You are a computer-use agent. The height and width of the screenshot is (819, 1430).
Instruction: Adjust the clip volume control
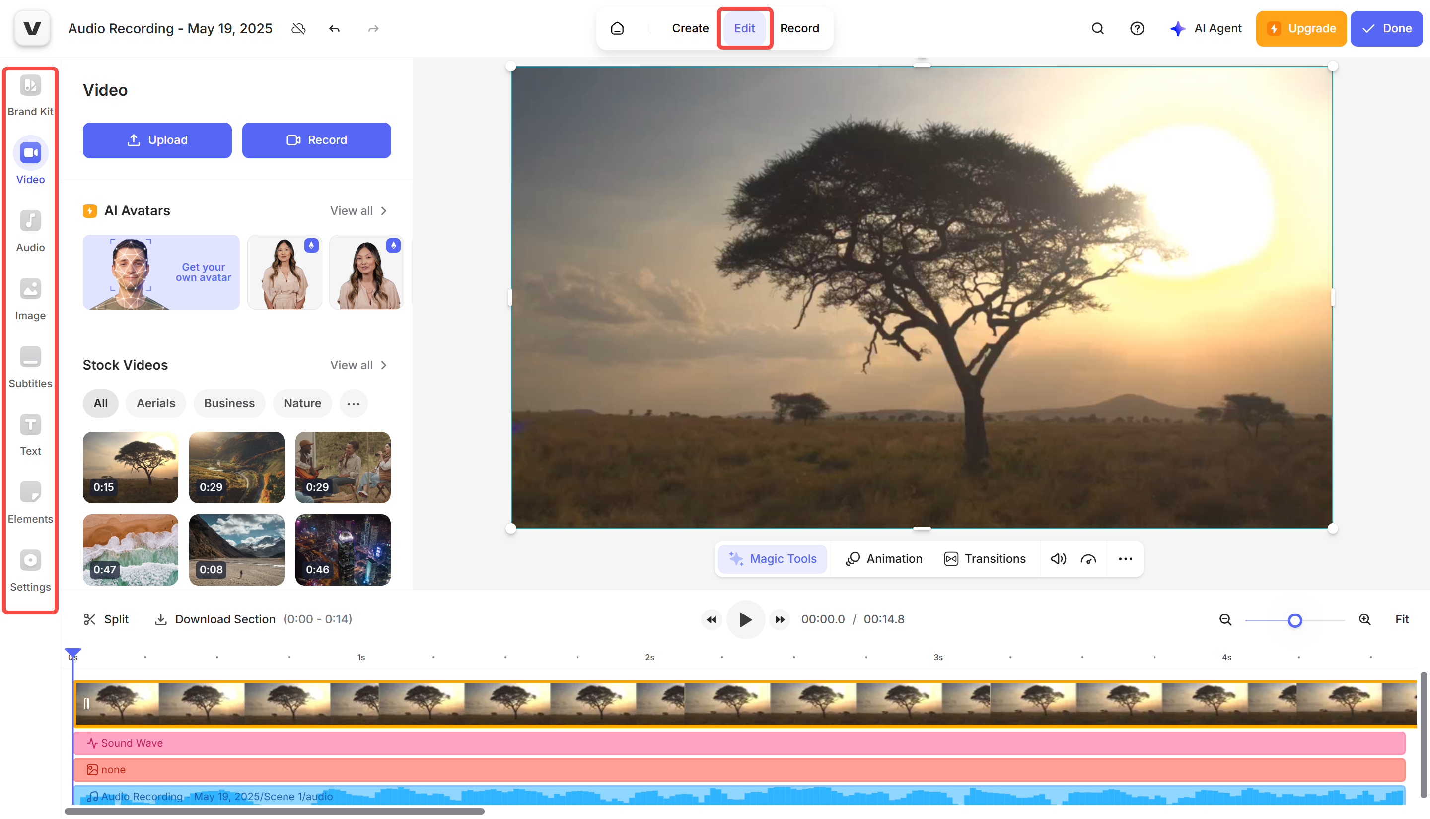[x=1058, y=558]
